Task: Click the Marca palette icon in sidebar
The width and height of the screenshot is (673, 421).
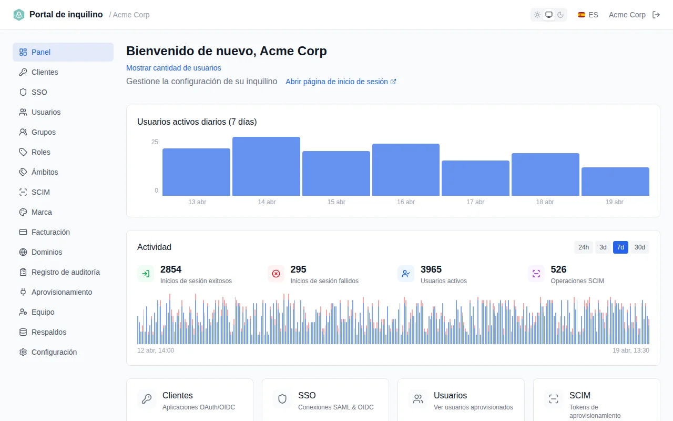Action: click(23, 212)
